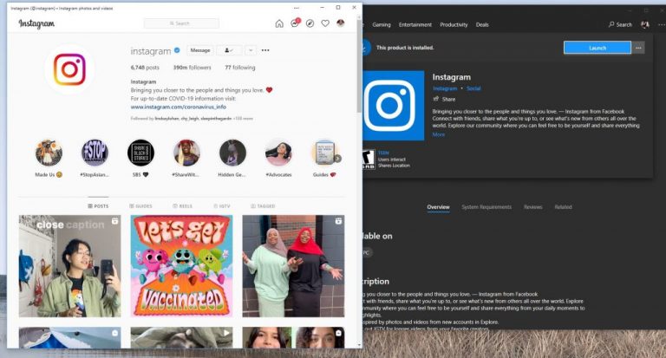Image resolution: width=666 pixels, height=358 pixels.
Task: Click the Social category link
Action: pos(473,88)
